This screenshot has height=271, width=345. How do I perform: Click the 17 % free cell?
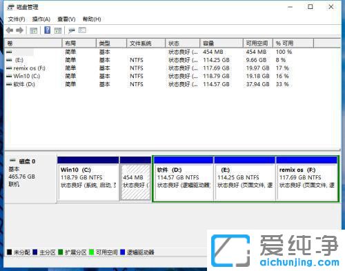pos(282,68)
